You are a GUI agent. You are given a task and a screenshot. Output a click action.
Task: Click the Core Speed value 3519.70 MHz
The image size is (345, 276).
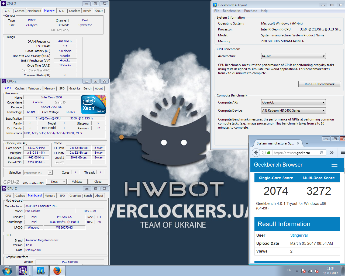click(36, 148)
